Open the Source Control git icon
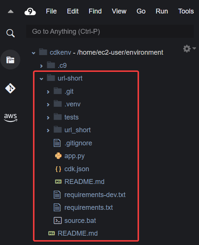 pyautogui.click(x=10, y=88)
